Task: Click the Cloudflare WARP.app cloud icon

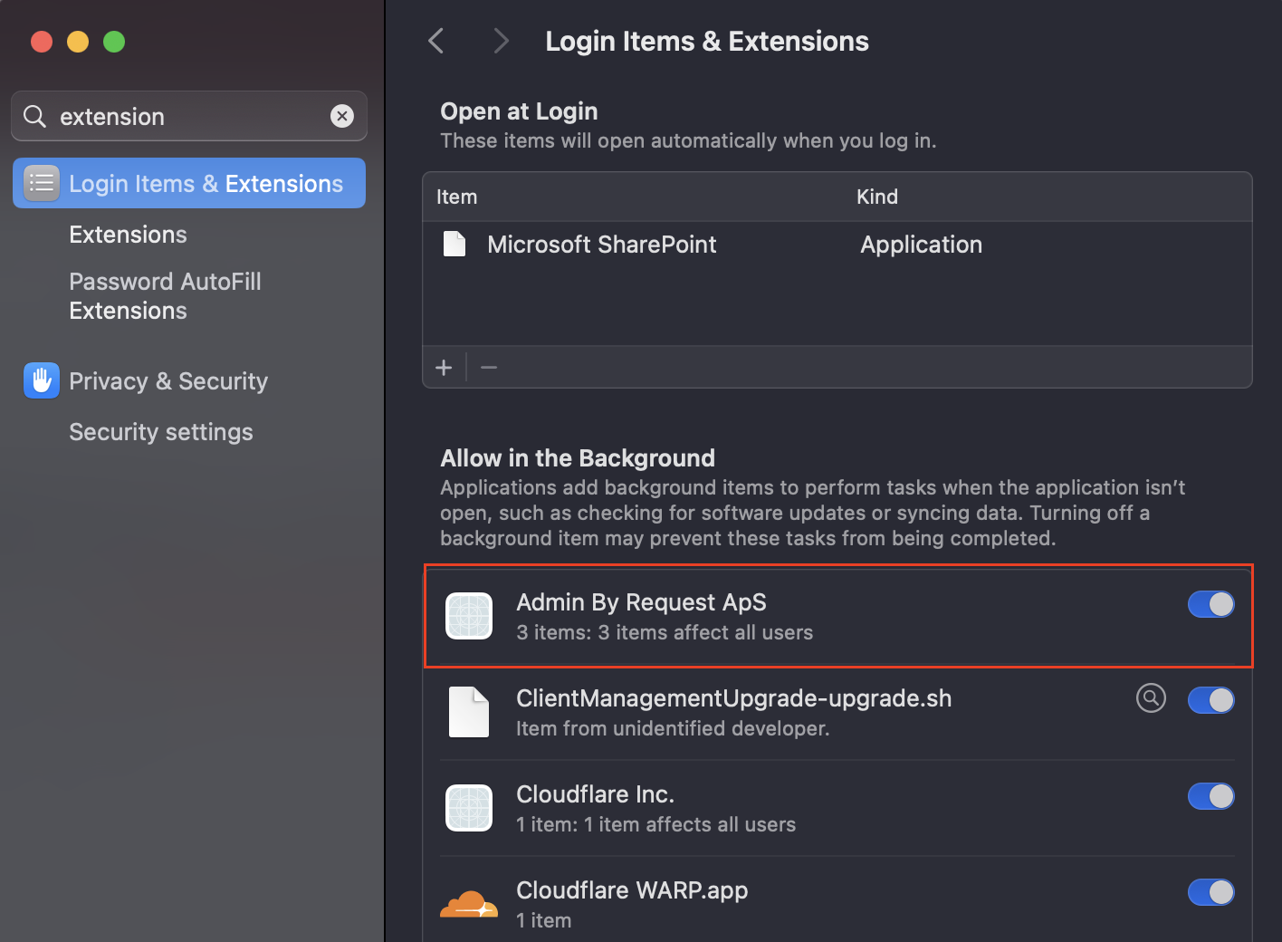Action: click(469, 904)
